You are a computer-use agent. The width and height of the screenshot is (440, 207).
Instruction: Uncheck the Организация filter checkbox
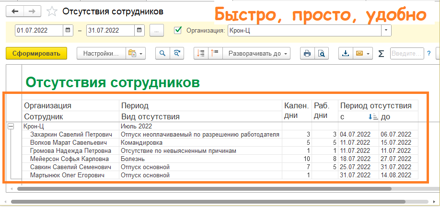click(x=177, y=30)
